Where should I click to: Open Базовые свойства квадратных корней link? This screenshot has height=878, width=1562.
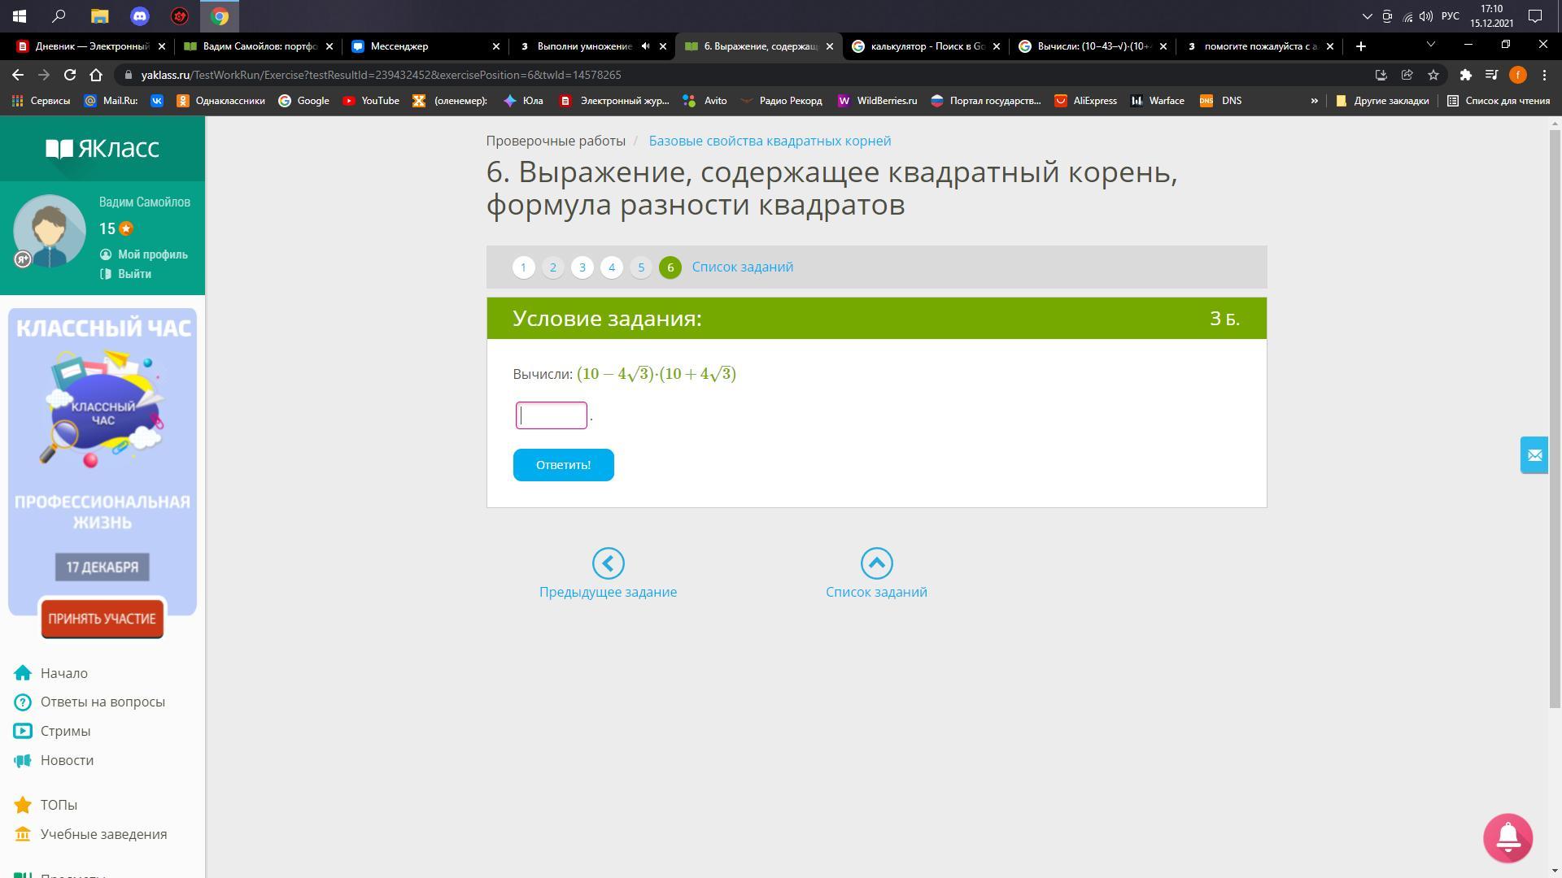[x=770, y=141]
